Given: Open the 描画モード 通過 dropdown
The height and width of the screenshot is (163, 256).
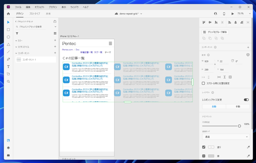Looking at the screenshot, I should point(226,137).
